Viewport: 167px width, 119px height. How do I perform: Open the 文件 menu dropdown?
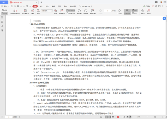[5, 6]
